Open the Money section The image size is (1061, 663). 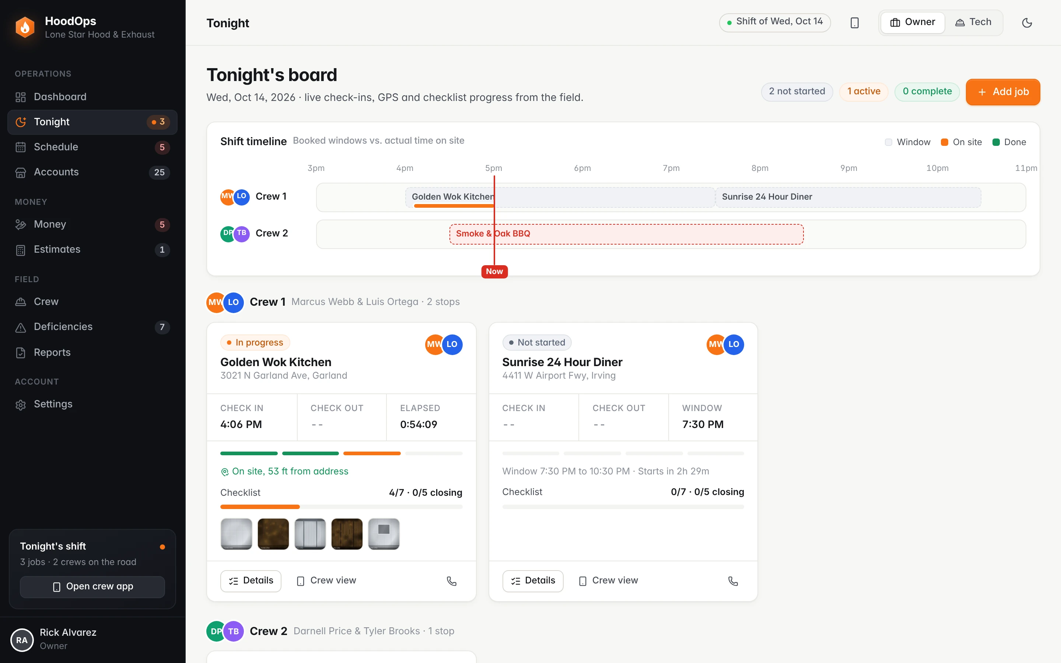click(92, 225)
